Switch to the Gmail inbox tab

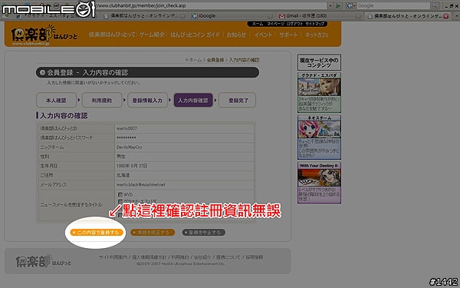320,16
